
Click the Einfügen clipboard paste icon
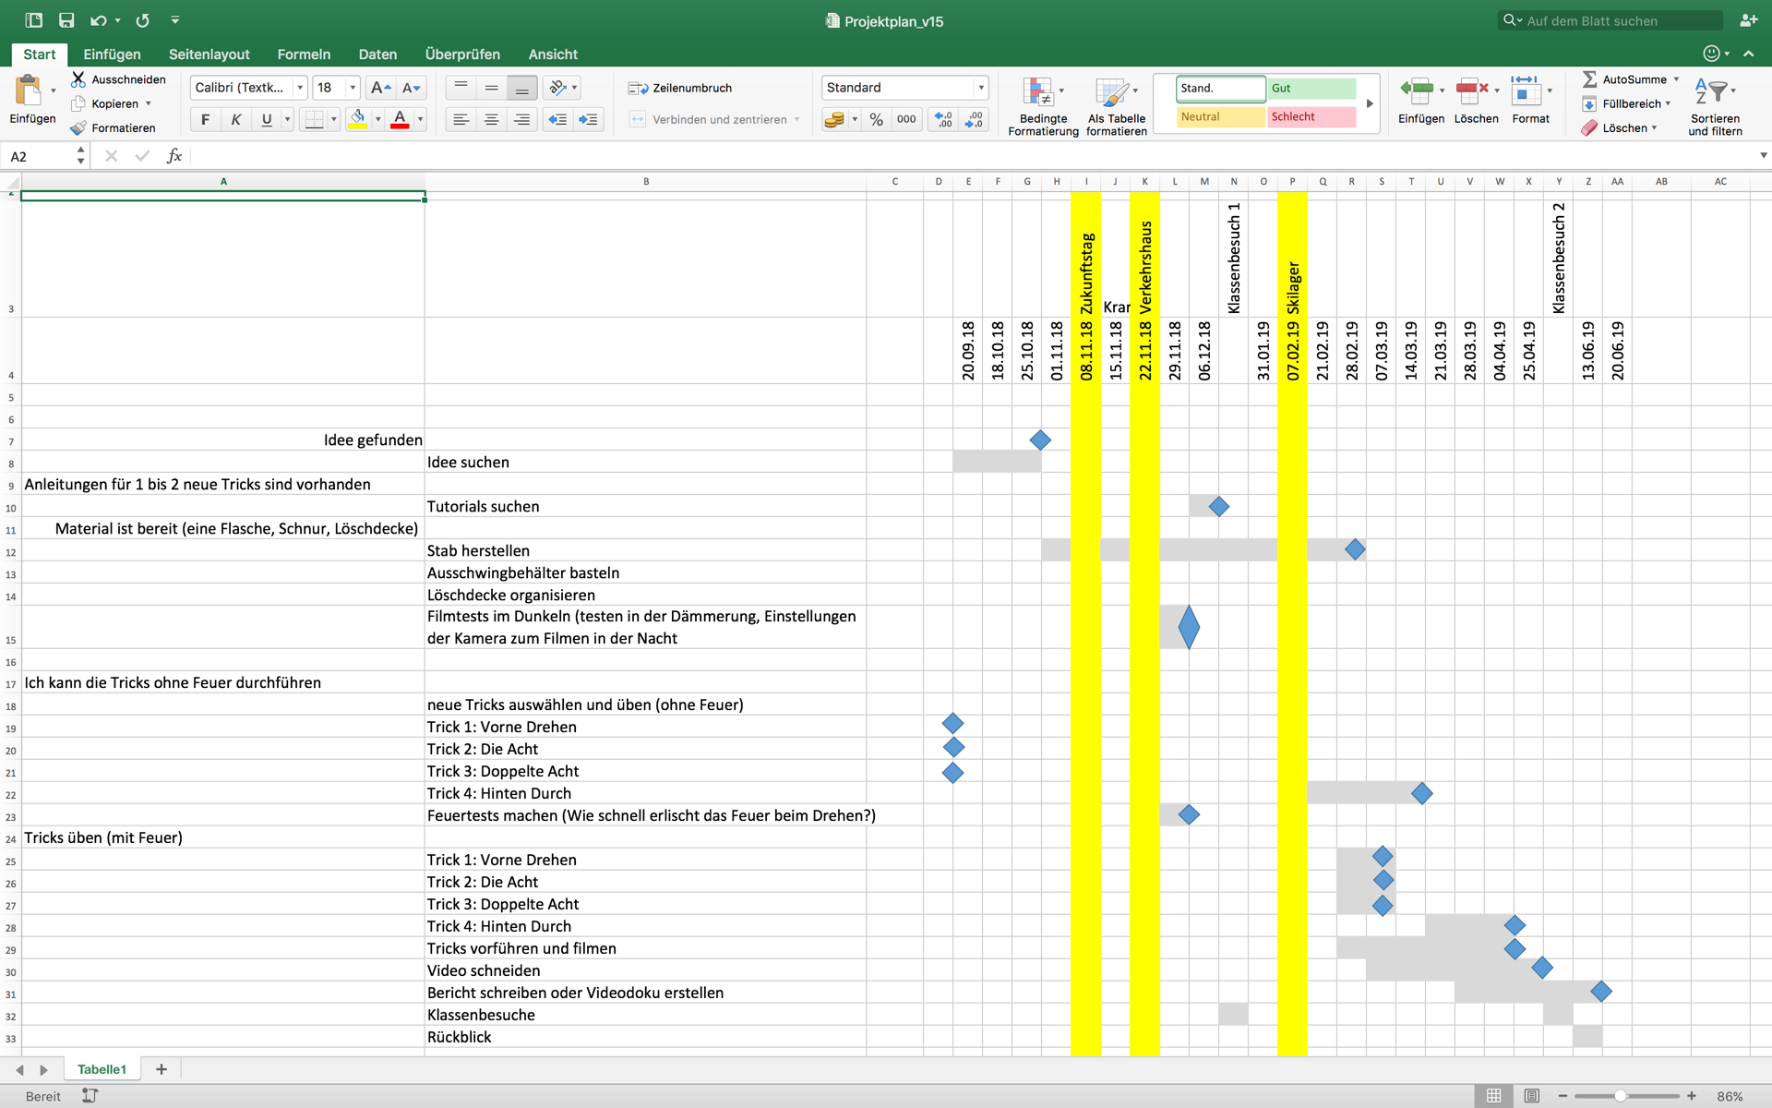tap(29, 91)
